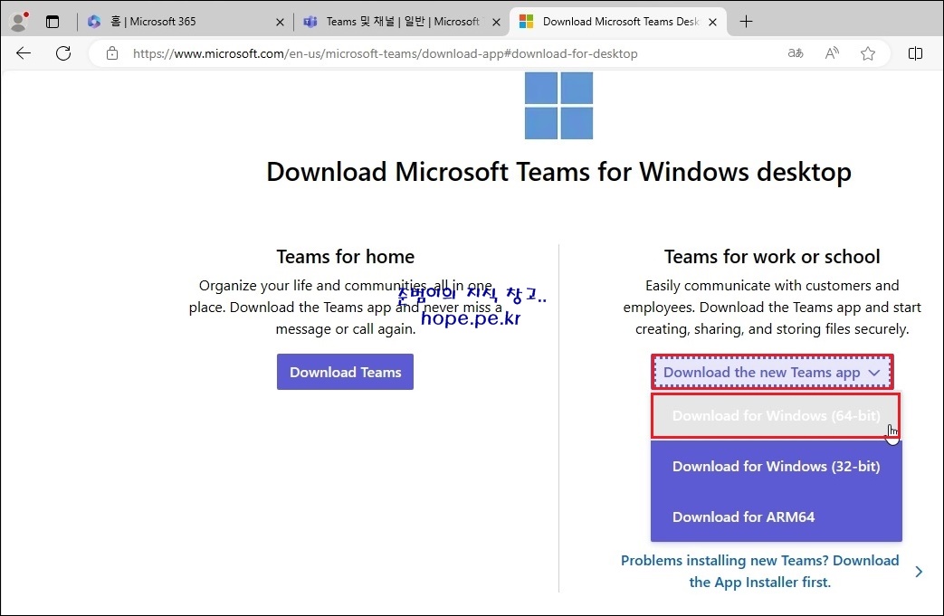This screenshot has height=616, width=944.
Task: Open the tab actions menu icon
Action: point(52,22)
